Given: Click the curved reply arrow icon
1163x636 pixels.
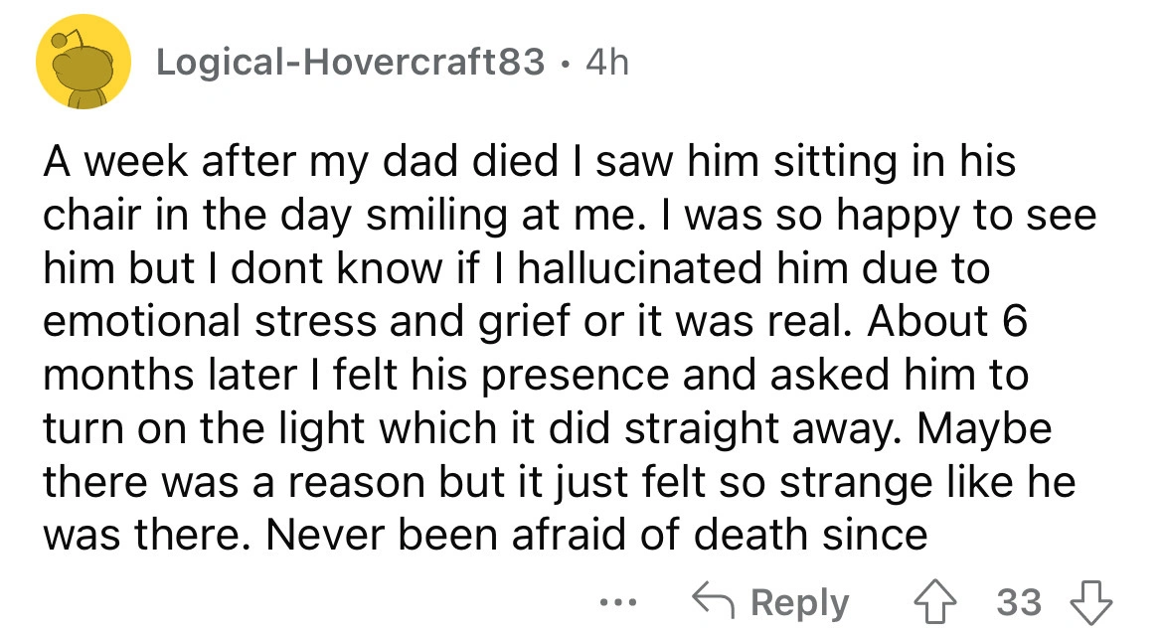Looking at the screenshot, I should click(x=712, y=602).
